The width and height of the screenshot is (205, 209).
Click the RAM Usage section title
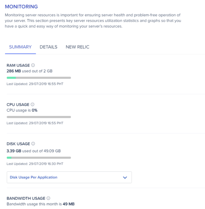(x=18, y=65)
